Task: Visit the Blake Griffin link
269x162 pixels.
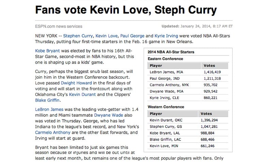Action: [47, 100]
